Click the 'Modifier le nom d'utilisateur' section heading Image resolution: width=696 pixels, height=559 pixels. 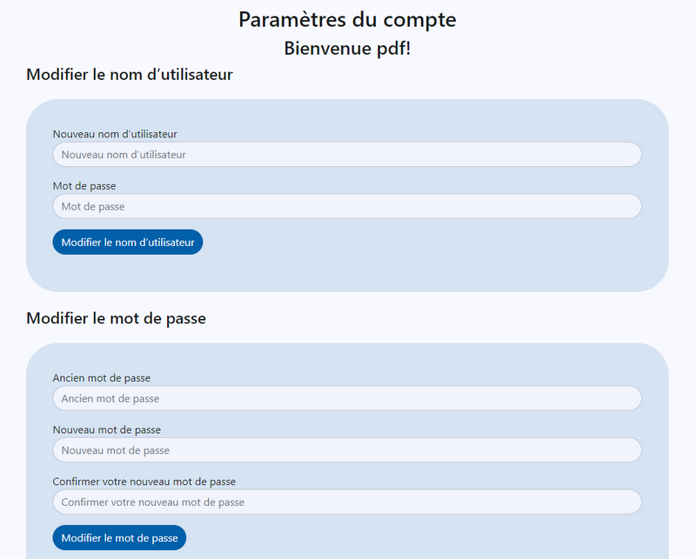(130, 75)
